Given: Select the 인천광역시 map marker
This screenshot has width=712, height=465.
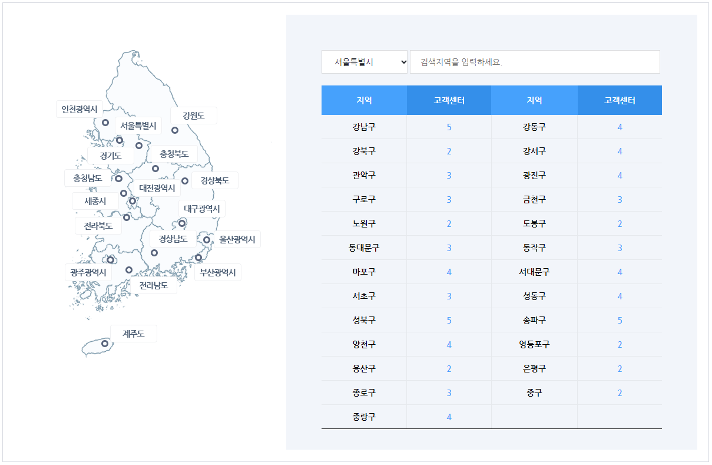Looking at the screenshot, I should (105, 122).
